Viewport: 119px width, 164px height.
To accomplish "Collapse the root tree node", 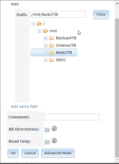I will pyautogui.click(x=33, y=24).
